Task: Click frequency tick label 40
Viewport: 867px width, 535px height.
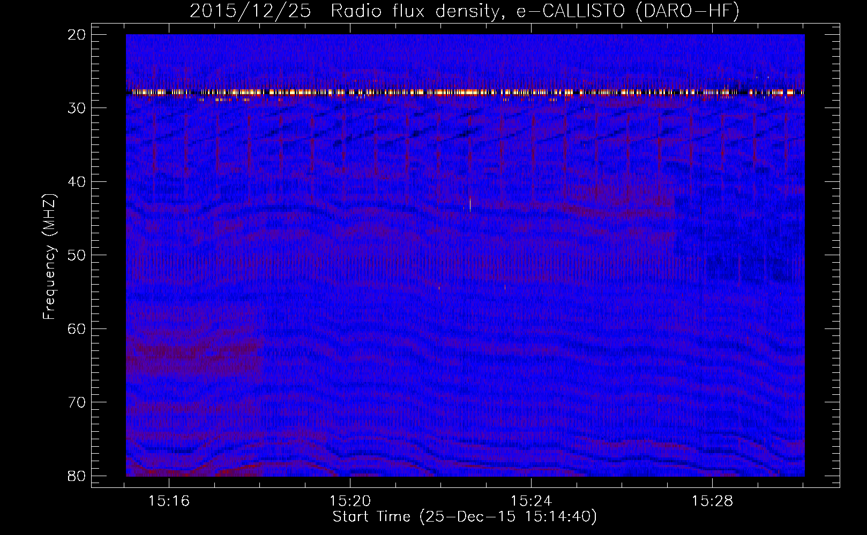Action: click(x=78, y=182)
